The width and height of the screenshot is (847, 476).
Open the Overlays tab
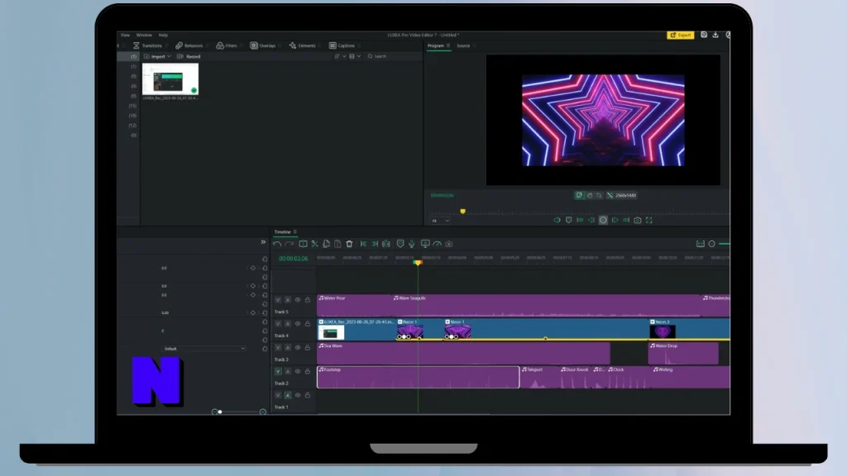point(263,46)
